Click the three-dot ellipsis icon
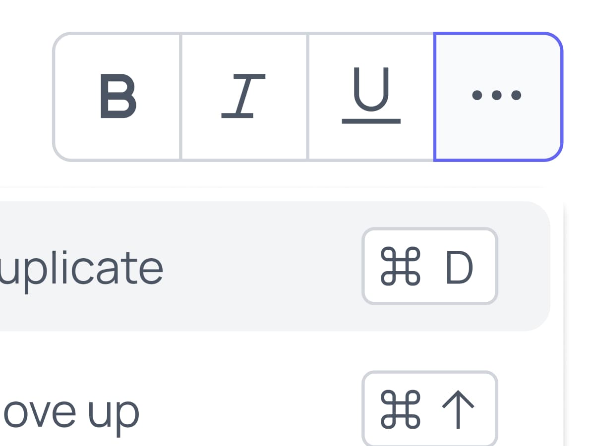Image resolution: width=595 pixels, height=446 pixels. click(x=496, y=95)
